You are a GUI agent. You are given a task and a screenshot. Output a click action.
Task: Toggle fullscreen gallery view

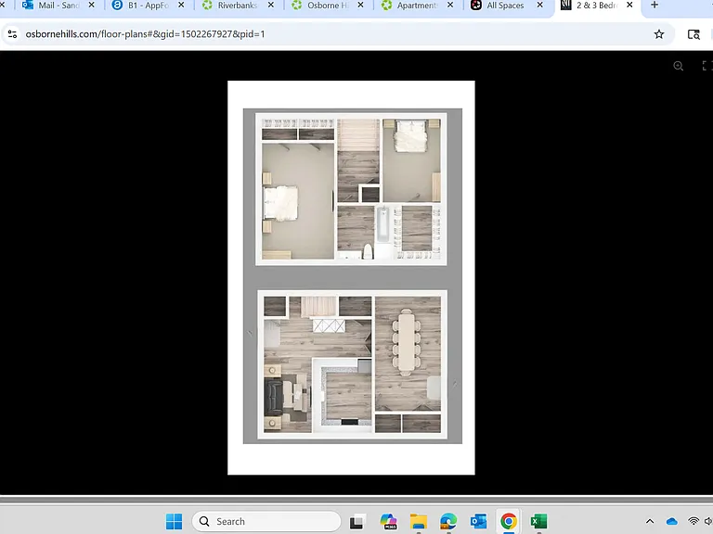[707, 66]
